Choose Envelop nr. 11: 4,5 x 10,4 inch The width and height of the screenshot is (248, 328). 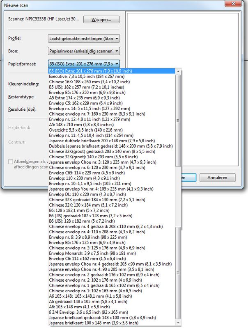(112, 135)
